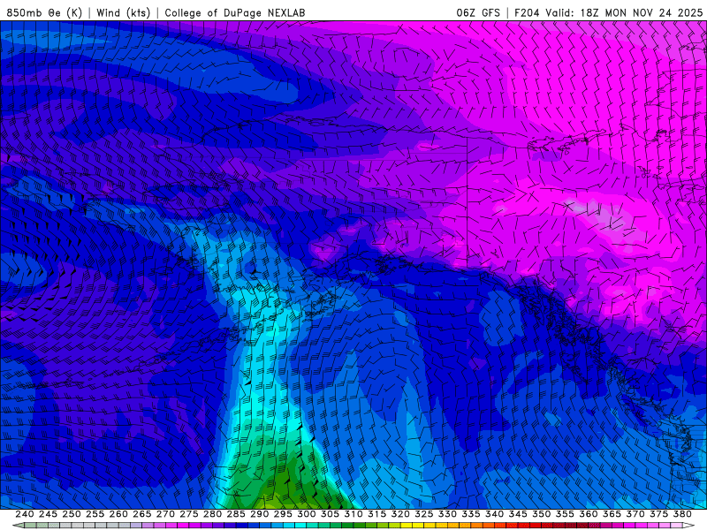Viewport: 707px width, 530px height.
Task: Click the 250 value on the color scale
Action: click(72, 514)
